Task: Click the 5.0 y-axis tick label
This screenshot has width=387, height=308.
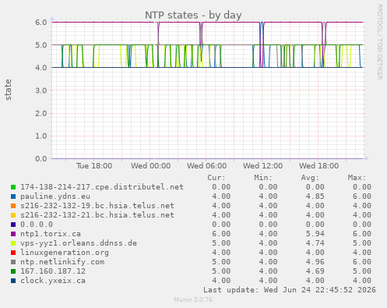Action: pos(41,45)
